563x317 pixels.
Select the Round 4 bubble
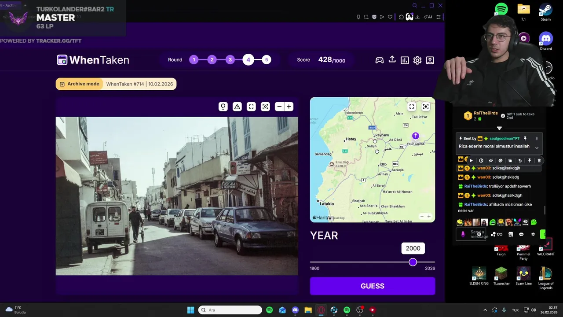(248, 60)
